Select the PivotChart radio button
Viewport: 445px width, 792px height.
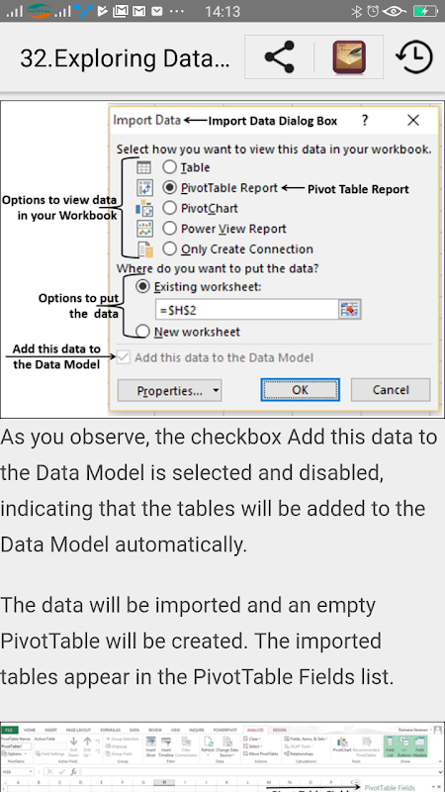pyautogui.click(x=169, y=208)
